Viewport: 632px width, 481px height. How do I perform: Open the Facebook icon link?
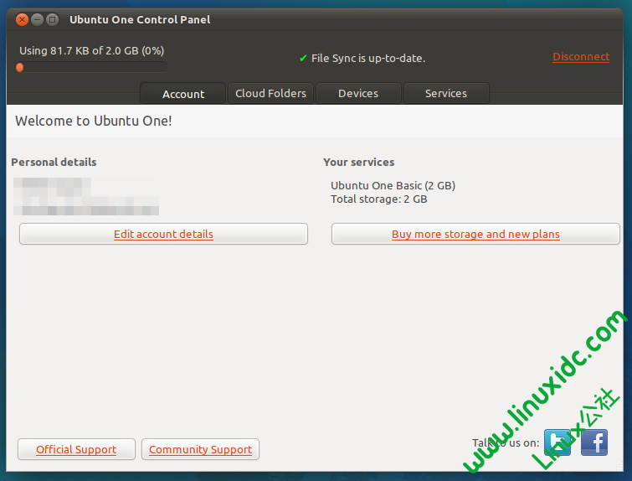594,442
